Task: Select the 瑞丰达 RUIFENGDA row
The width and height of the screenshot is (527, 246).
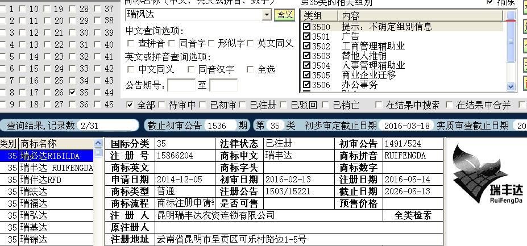Action: point(47,168)
